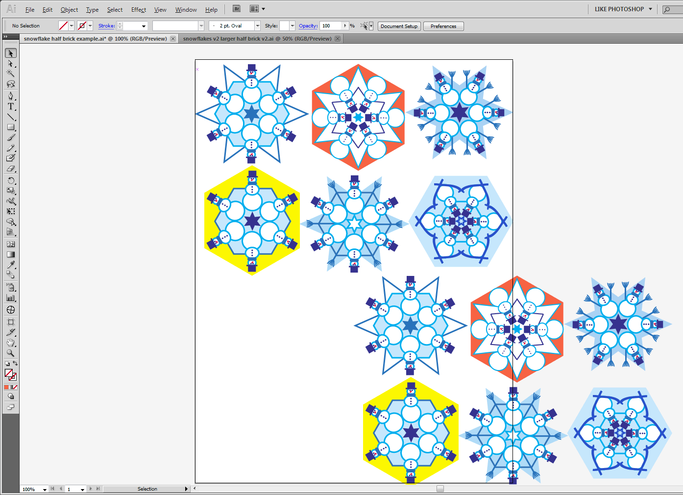The width and height of the screenshot is (683, 495).
Task: Open the Effect menu
Action: pos(139,10)
